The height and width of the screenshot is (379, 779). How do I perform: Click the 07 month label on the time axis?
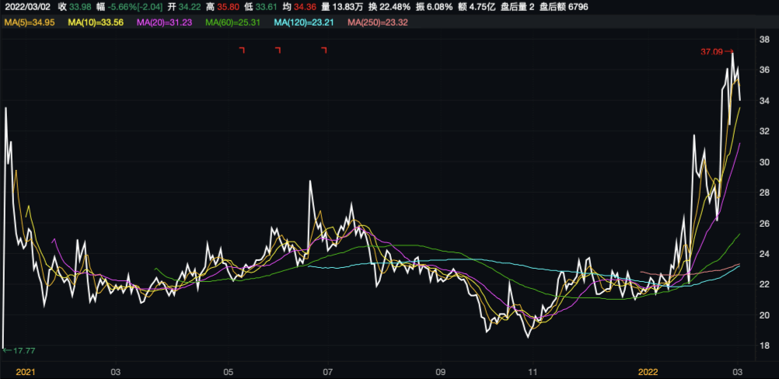[x=327, y=372]
